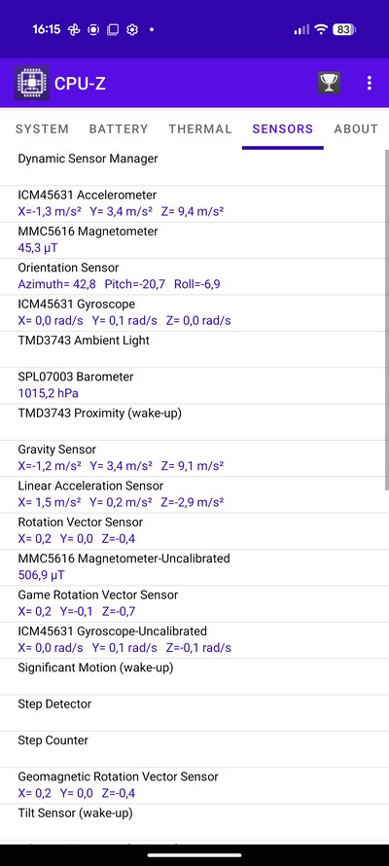Tap the settings gear status icon
This screenshot has height=866, width=389.
pos(132,30)
